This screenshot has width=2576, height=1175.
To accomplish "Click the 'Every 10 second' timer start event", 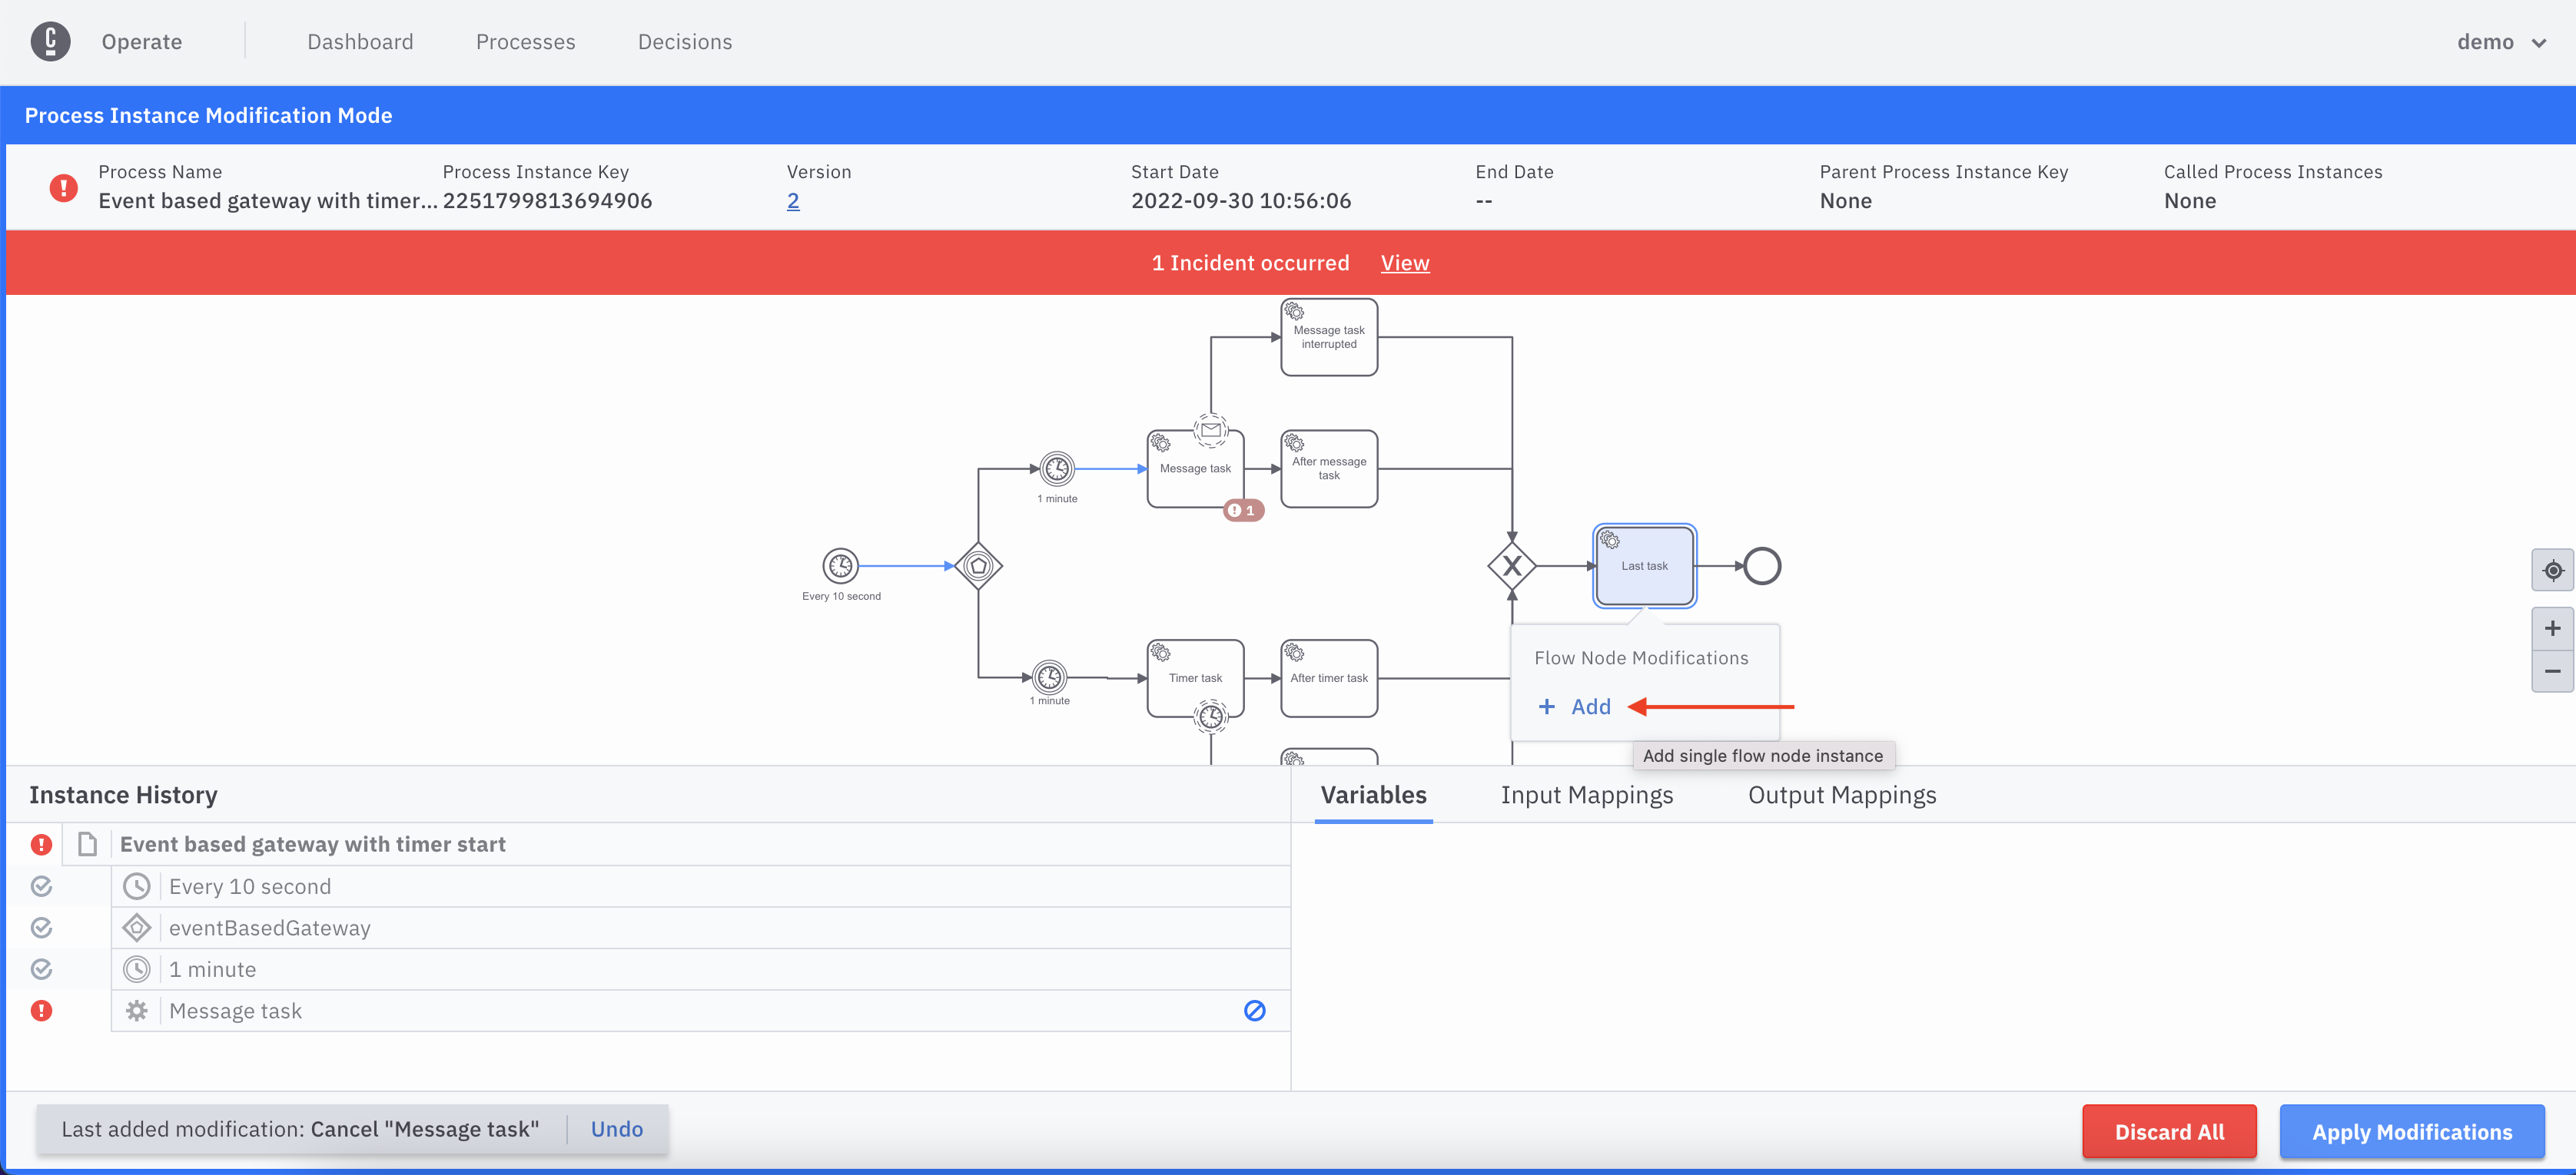I will click(x=840, y=565).
